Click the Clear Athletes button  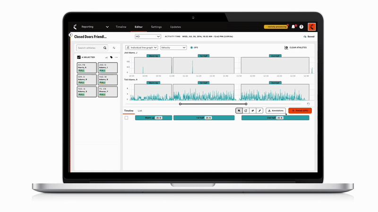tap(296, 48)
